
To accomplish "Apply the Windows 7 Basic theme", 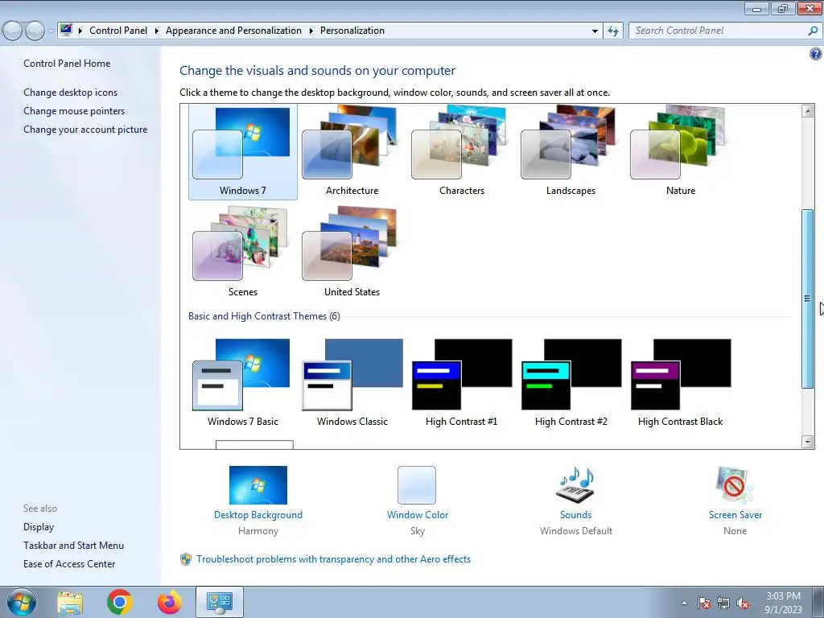I will (x=242, y=382).
